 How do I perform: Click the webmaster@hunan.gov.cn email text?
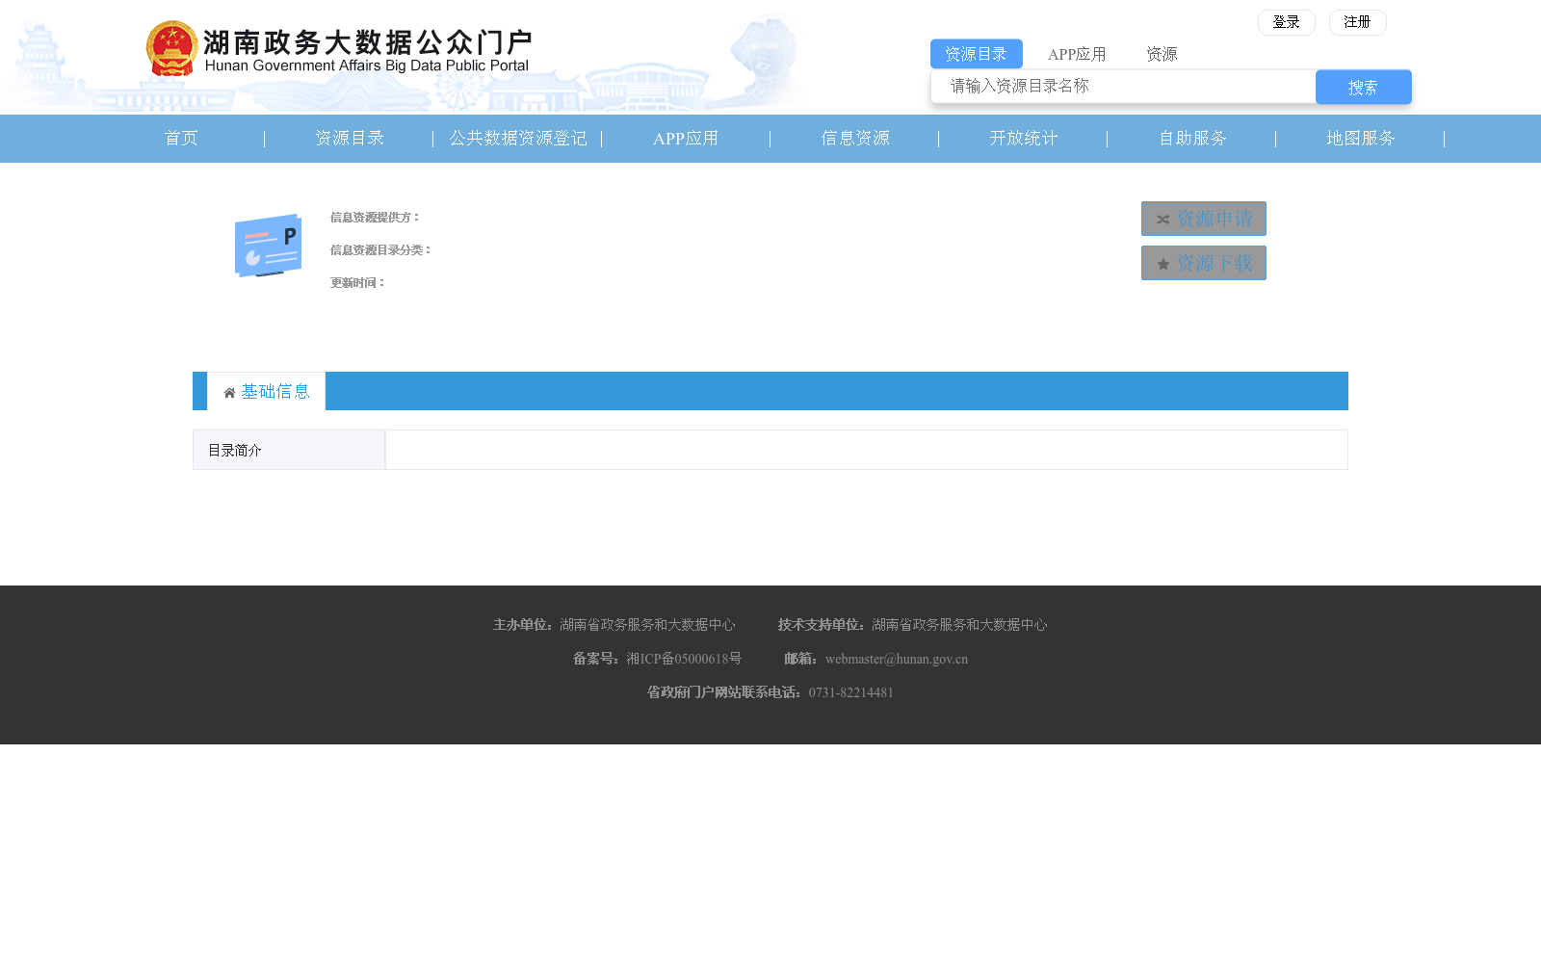(x=897, y=660)
